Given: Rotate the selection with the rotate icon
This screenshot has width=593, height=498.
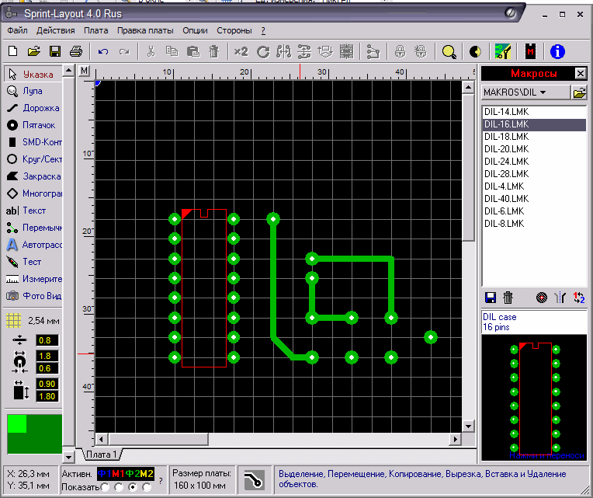Looking at the screenshot, I should [263, 51].
